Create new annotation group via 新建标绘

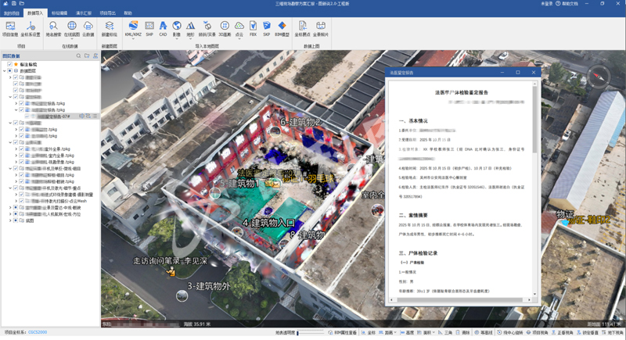click(x=110, y=29)
